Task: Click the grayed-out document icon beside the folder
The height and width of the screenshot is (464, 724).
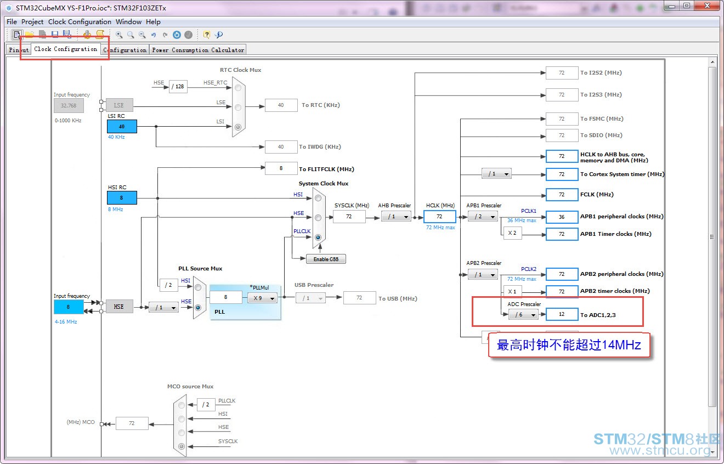Action: 42,35
